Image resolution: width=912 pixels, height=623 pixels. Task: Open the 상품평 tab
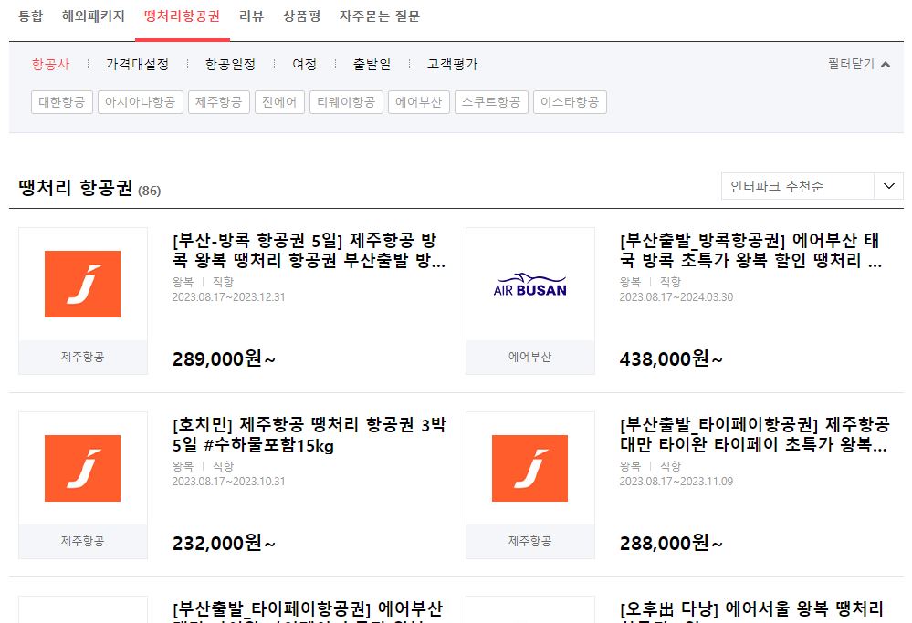pyautogui.click(x=301, y=16)
